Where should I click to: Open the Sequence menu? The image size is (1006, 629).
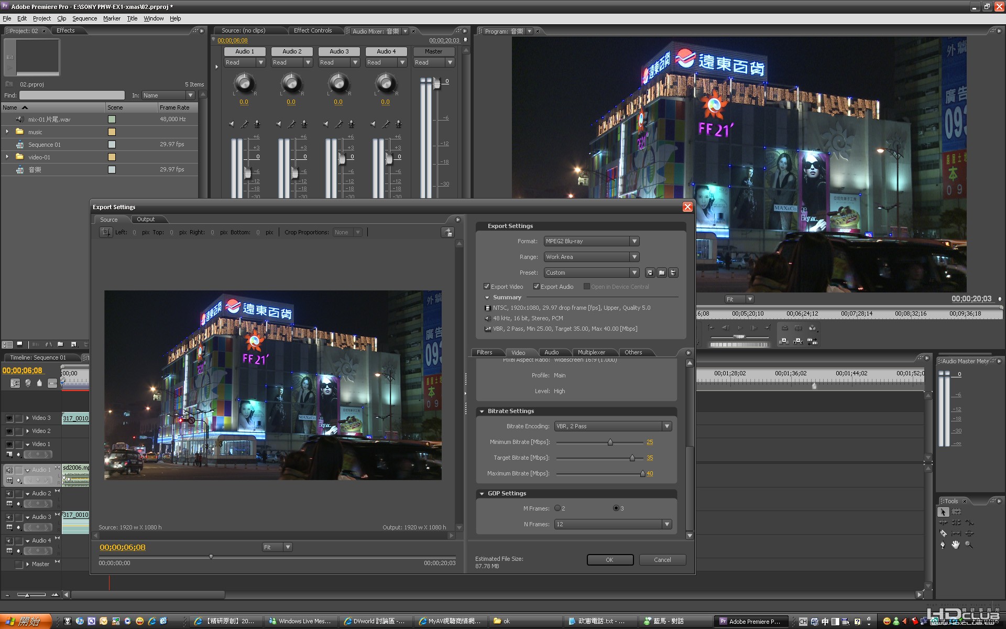point(84,18)
